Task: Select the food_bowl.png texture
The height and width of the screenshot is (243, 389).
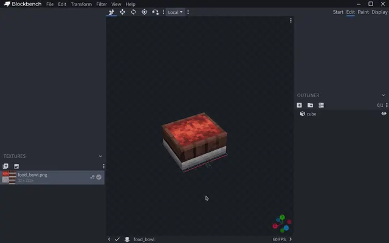Action: click(x=52, y=177)
